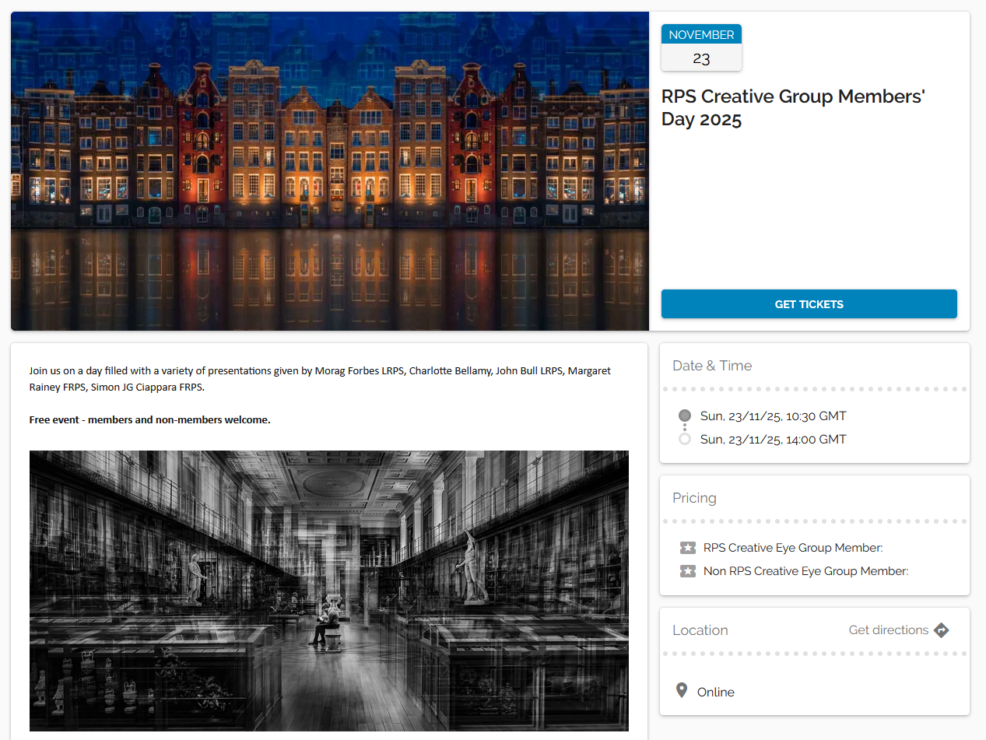Click the RPS Creative Group Members' Day 2025 title
This screenshot has height=740, width=986.
pos(793,108)
